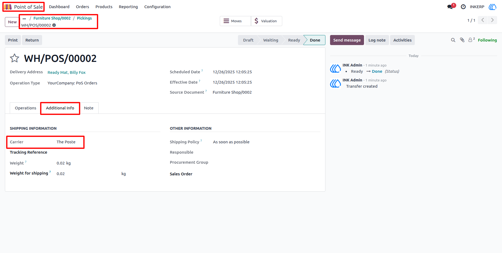Click the breadcrumb ellipsis icon
This screenshot has height=253, width=502.
pyautogui.click(x=24, y=18)
